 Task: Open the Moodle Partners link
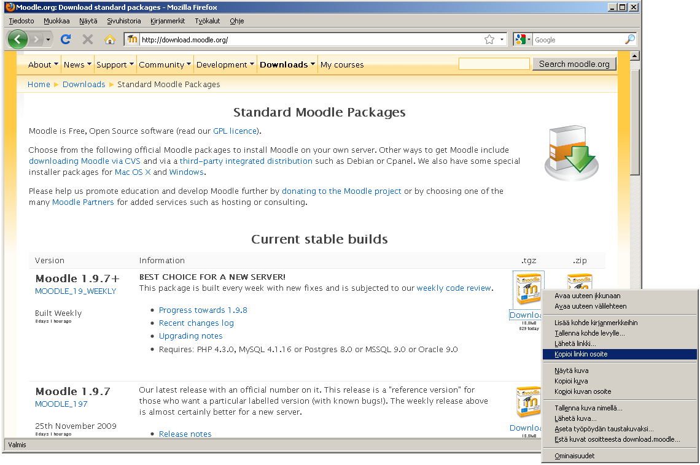pyautogui.click(x=83, y=202)
